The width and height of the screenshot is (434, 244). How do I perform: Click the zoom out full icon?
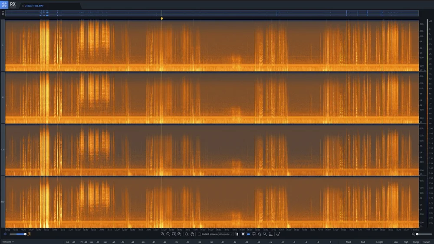tap(179, 234)
